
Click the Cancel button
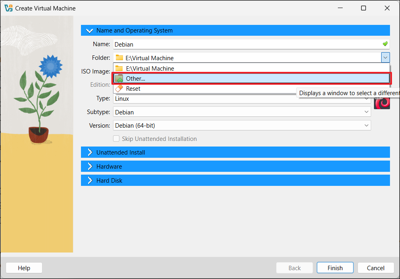pyautogui.click(x=376, y=268)
